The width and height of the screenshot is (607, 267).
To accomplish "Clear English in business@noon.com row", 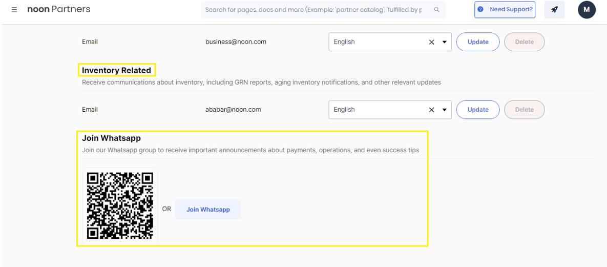I will (x=432, y=42).
